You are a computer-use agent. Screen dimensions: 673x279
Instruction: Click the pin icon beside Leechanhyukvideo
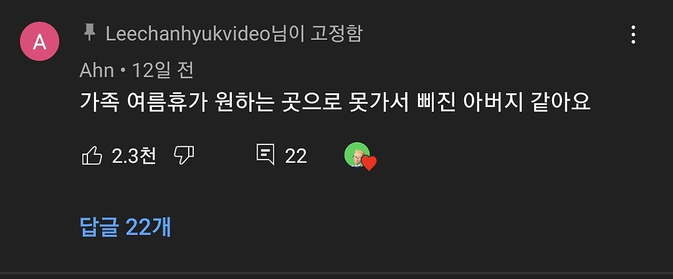(89, 33)
